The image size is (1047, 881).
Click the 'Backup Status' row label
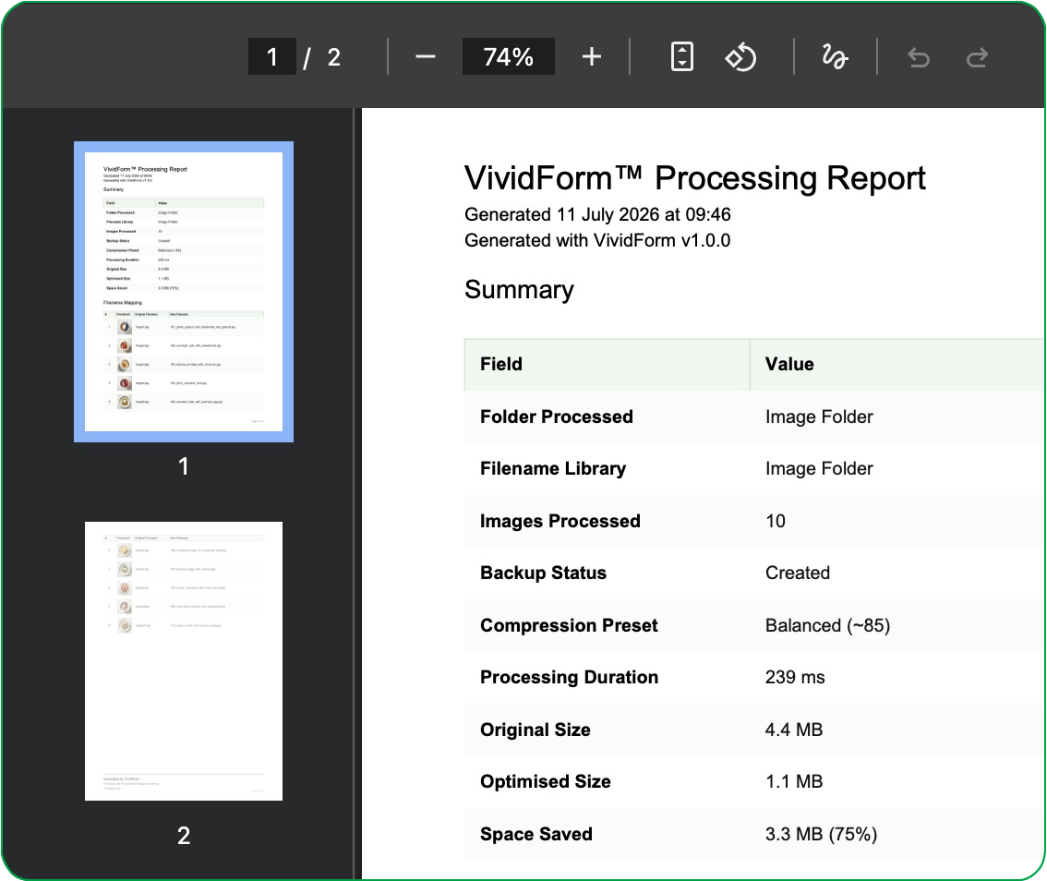pyautogui.click(x=543, y=573)
